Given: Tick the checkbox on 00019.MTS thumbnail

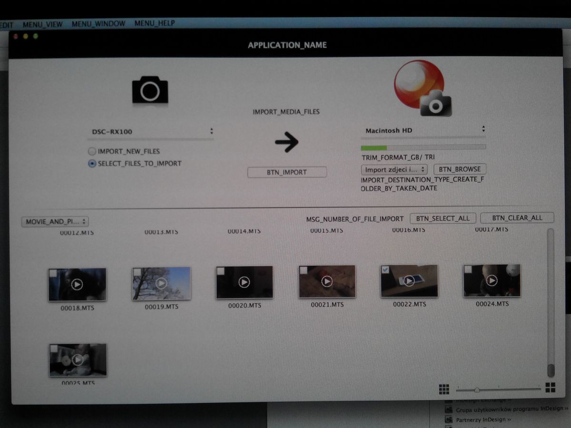Looking at the screenshot, I should [x=137, y=272].
